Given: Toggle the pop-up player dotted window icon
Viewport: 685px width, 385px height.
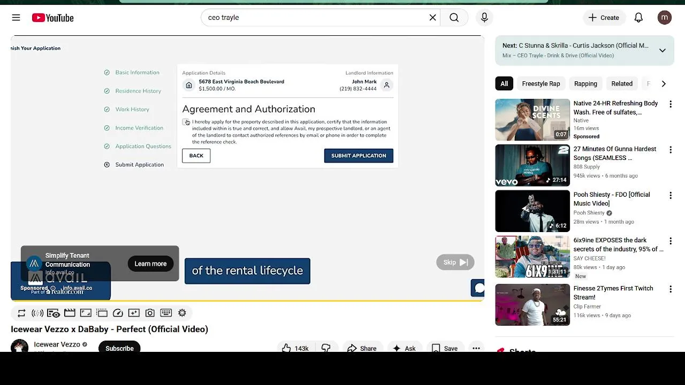Looking at the screenshot, I should click(x=102, y=313).
